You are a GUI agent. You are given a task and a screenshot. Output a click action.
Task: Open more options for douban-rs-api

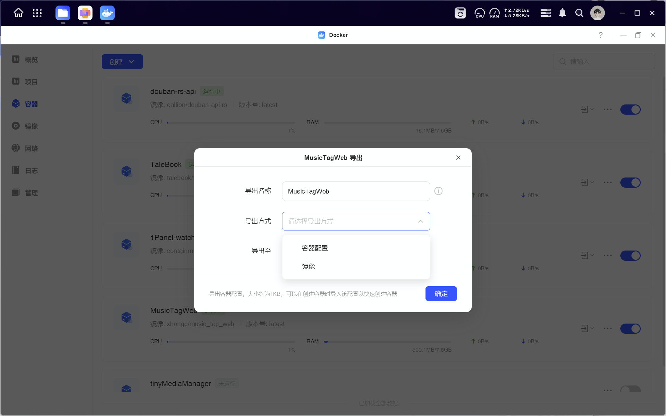pyautogui.click(x=608, y=109)
